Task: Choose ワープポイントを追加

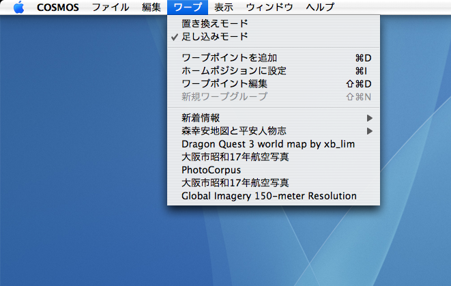Action: [274, 58]
